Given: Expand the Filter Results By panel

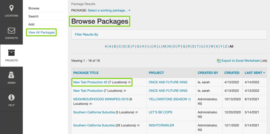Looking at the screenshot, I should pos(86,35).
